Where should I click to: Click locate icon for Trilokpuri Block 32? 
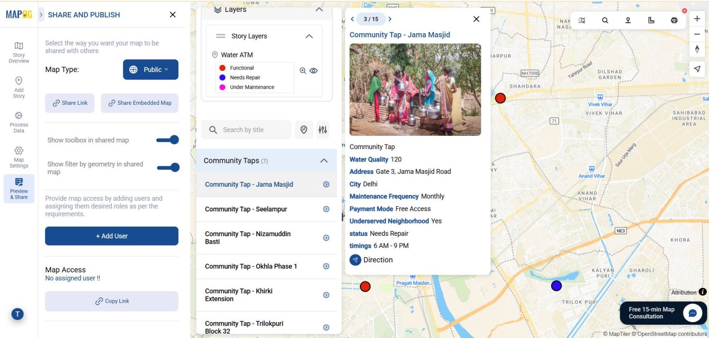[326, 328]
